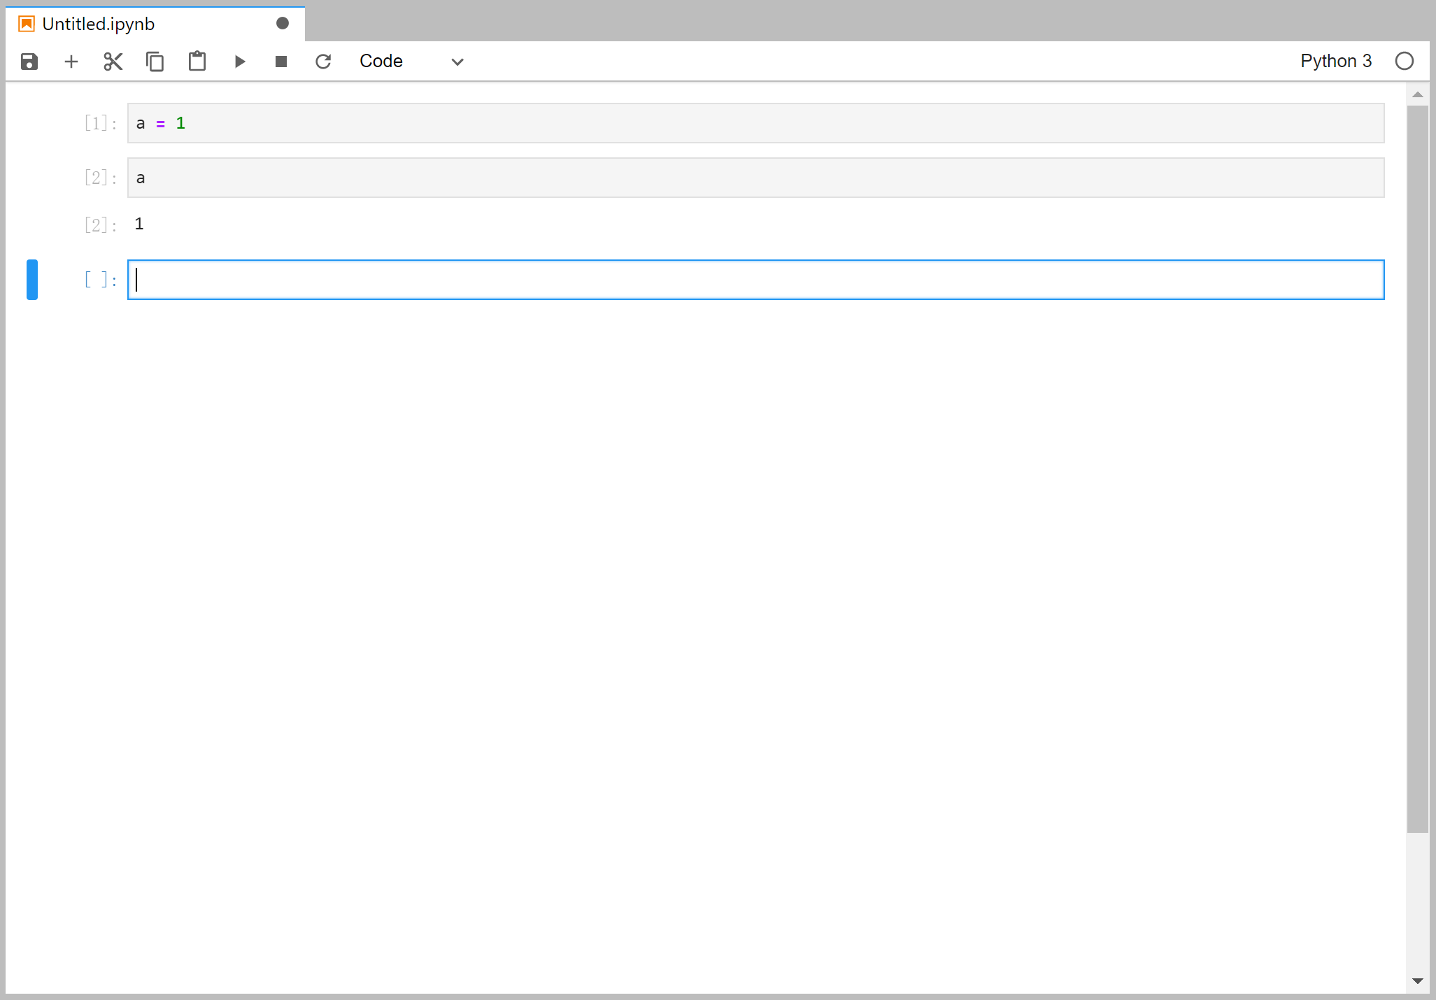Select the Untitled.ipynb tab
This screenshot has width=1436, height=1000.
coord(155,24)
